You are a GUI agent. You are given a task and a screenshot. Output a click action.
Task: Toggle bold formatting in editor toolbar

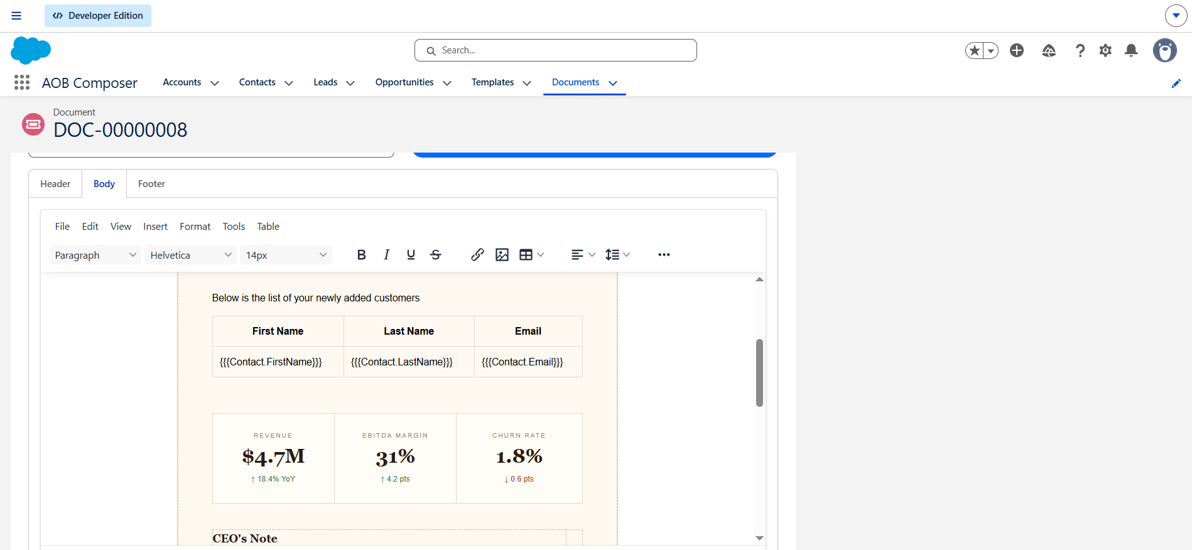[x=361, y=255]
